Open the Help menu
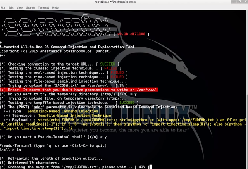 pyautogui.click(x=55, y=7)
